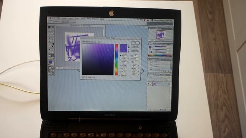This screenshot has width=246, height=138.
Task: Select the S (saturation) radio button
Action: (120, 59)
